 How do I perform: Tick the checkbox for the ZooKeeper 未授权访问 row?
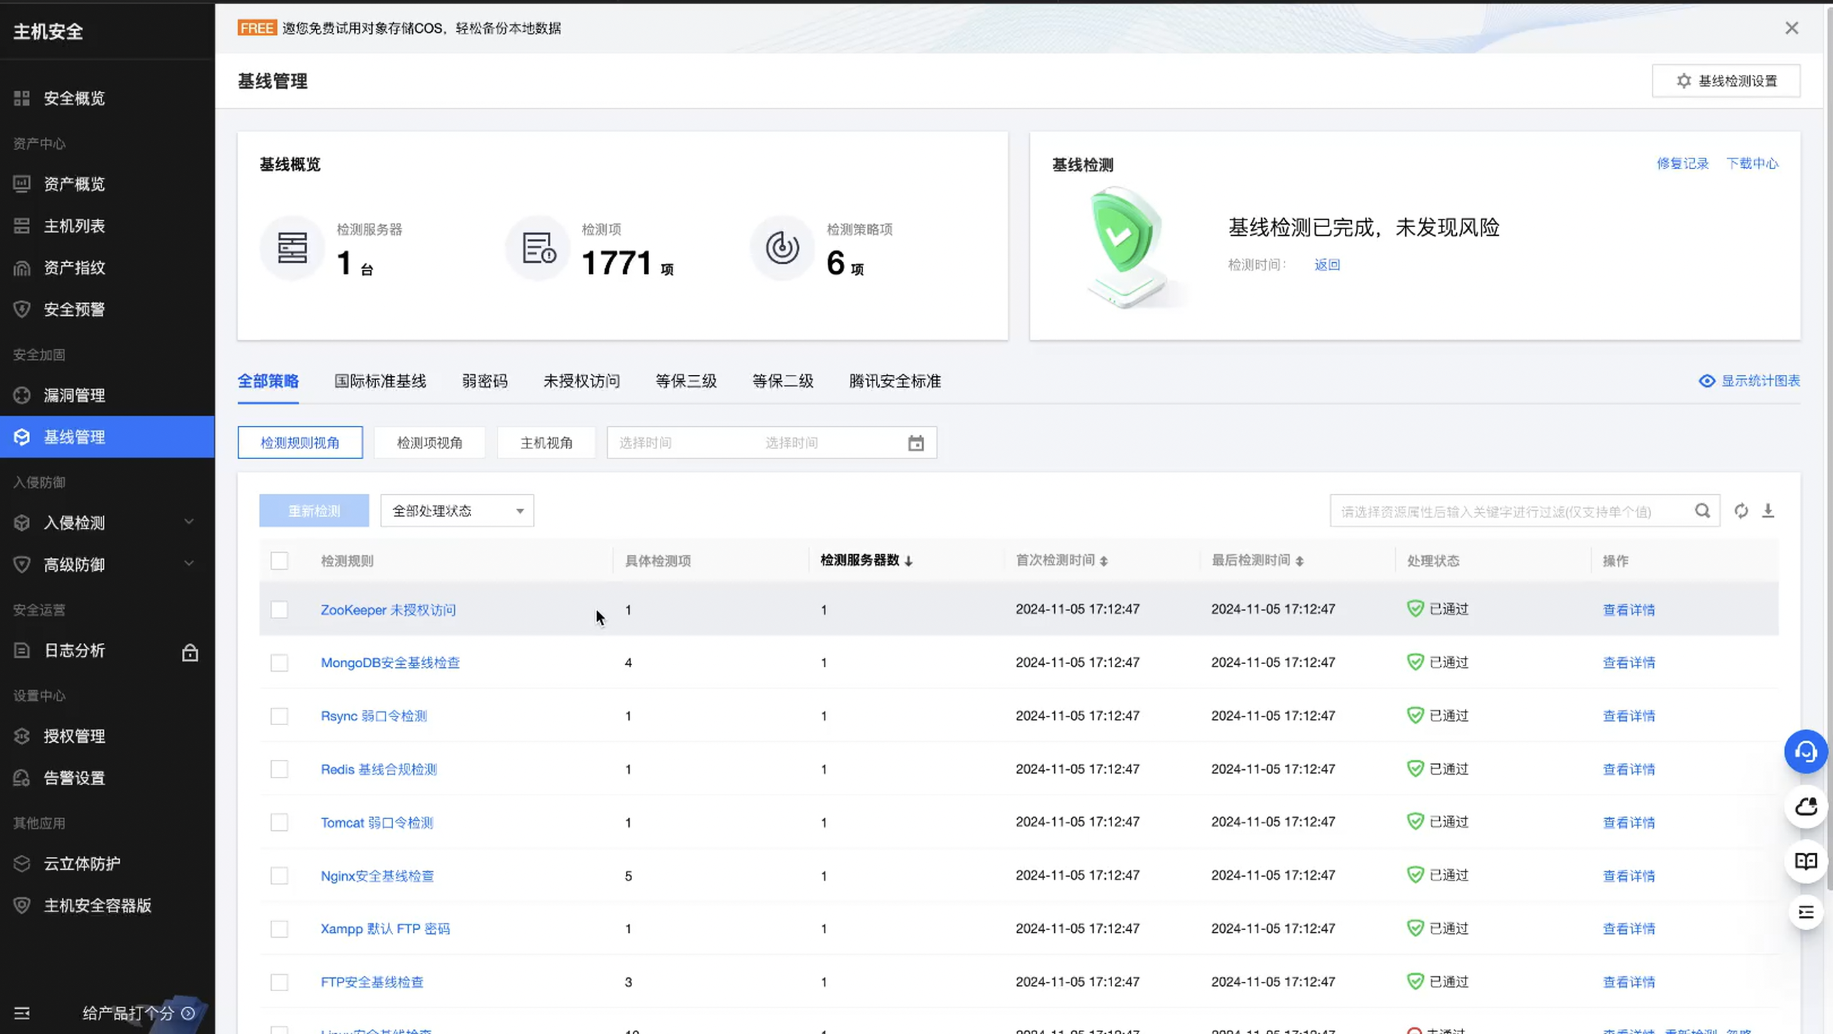(279, 610)
